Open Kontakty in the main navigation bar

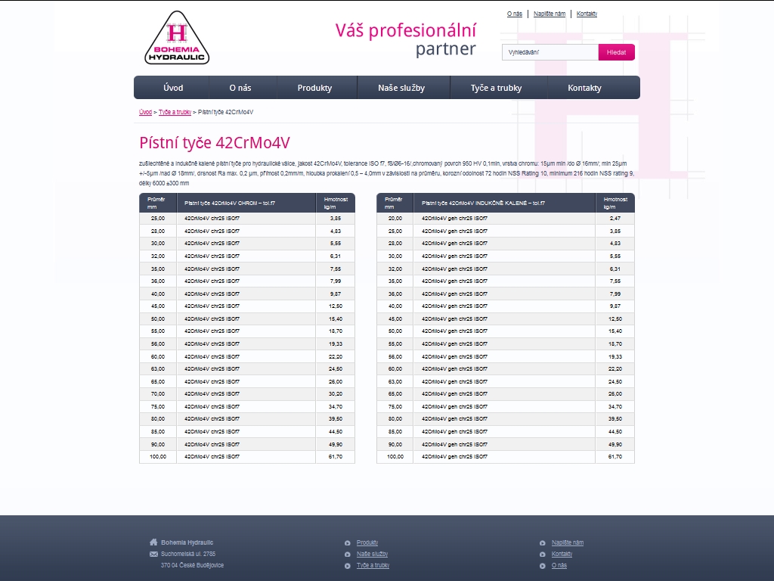584,88
